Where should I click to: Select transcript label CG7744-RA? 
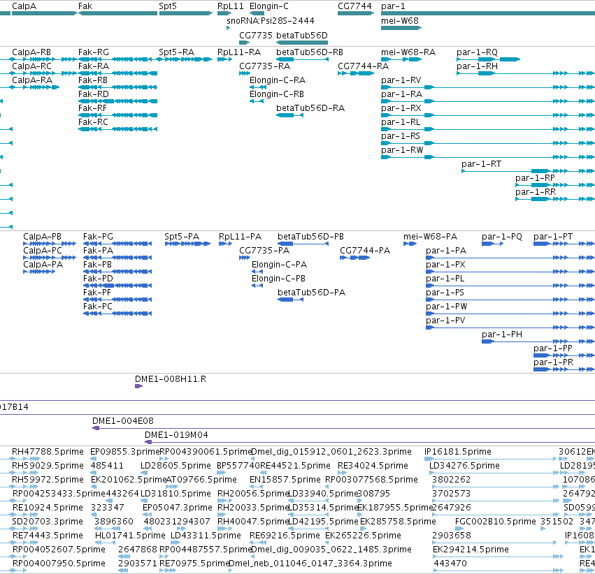coord(363,66)
